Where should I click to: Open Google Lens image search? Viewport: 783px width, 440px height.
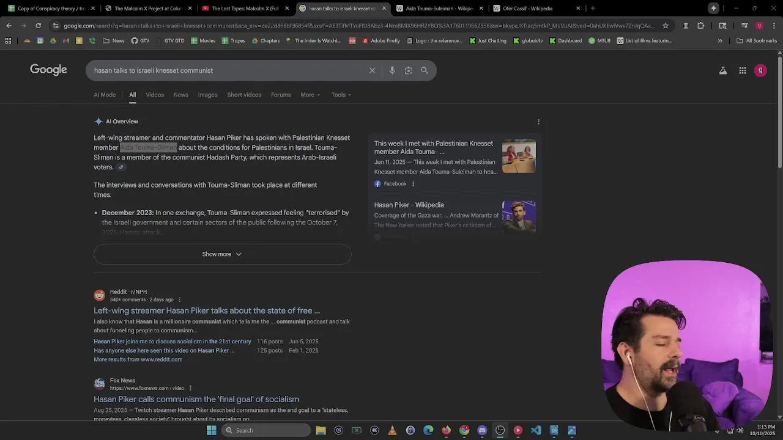pyautogui.click(x=409, y=70)
